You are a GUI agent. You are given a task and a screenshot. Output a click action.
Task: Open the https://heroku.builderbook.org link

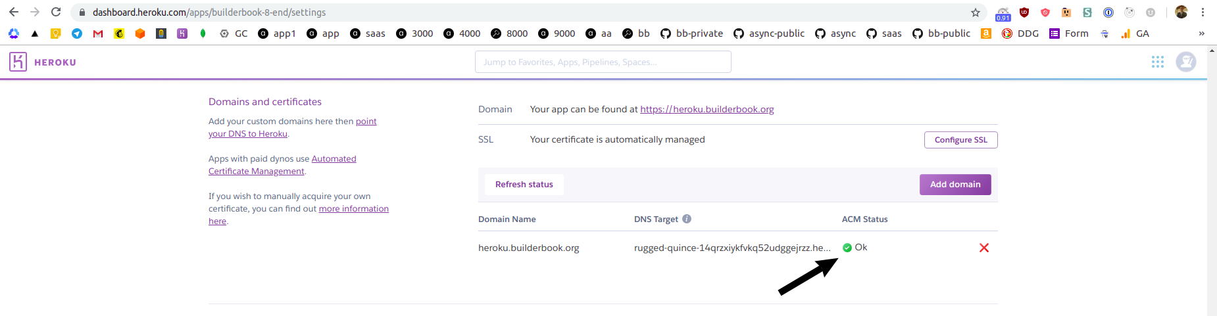pos(707,109)
